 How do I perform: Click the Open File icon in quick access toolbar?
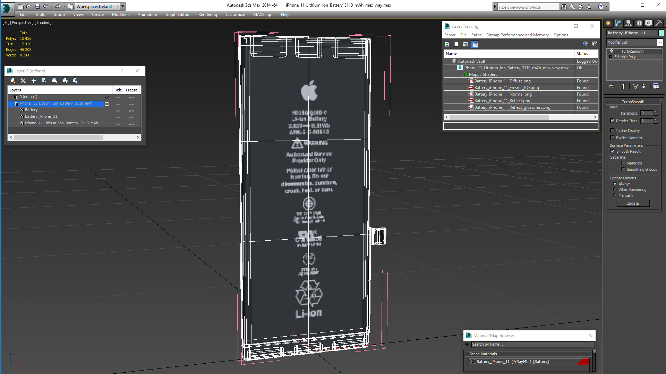click(x=29, y=6)
